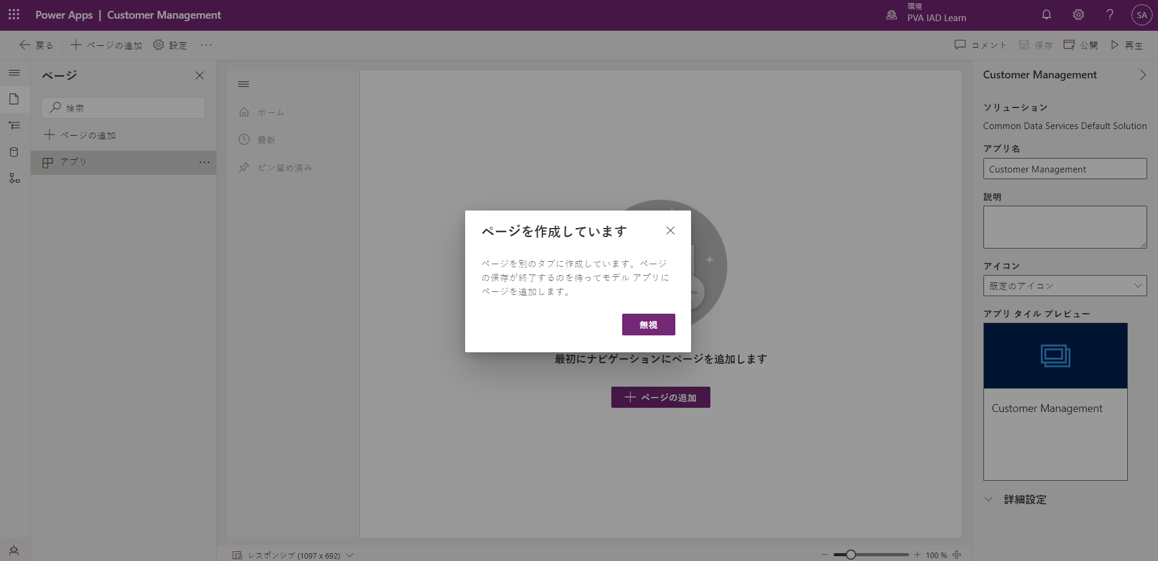Image resolution: width=1158 pixels, height=561 pixels.
Task: Open settings gear in the header
Action: [1078, 15]
